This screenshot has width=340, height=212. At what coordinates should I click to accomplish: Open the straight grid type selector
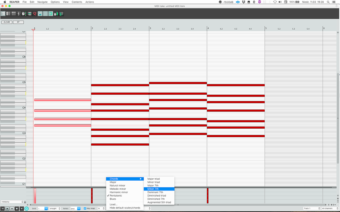(55, 209)
